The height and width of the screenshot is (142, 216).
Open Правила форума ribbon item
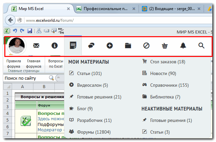tap(14, 64)
